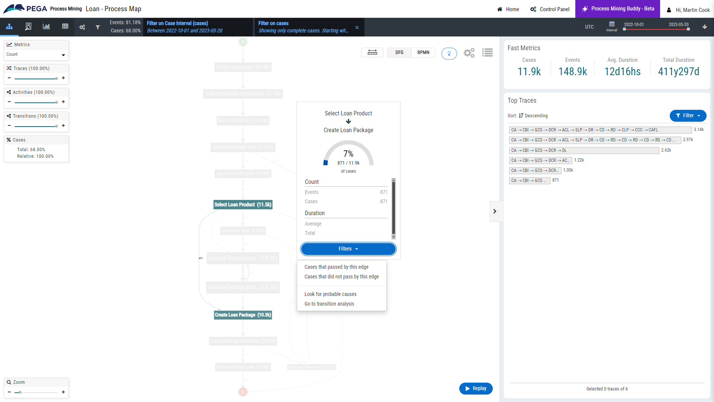Click the UTC timezone label

589,27
